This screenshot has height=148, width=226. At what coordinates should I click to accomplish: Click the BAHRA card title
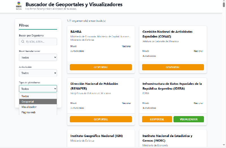(x=76, y=32)
